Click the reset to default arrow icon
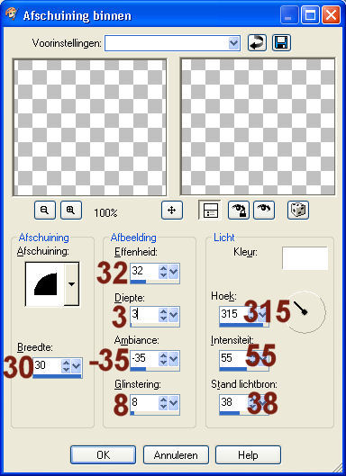This screenshot has width=346, height=476. click(x=257, y=43)
